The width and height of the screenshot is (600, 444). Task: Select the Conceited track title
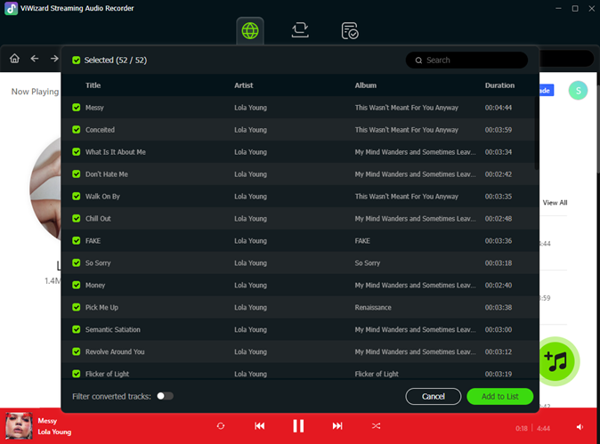(100, 130)
